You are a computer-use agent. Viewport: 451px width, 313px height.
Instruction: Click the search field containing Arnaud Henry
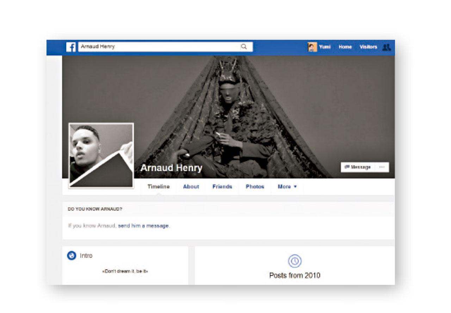[x=159, y=47]
